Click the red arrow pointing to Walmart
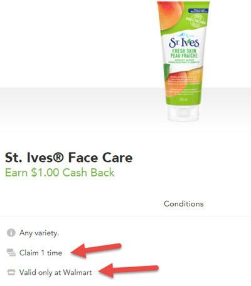 click(129, 270)
